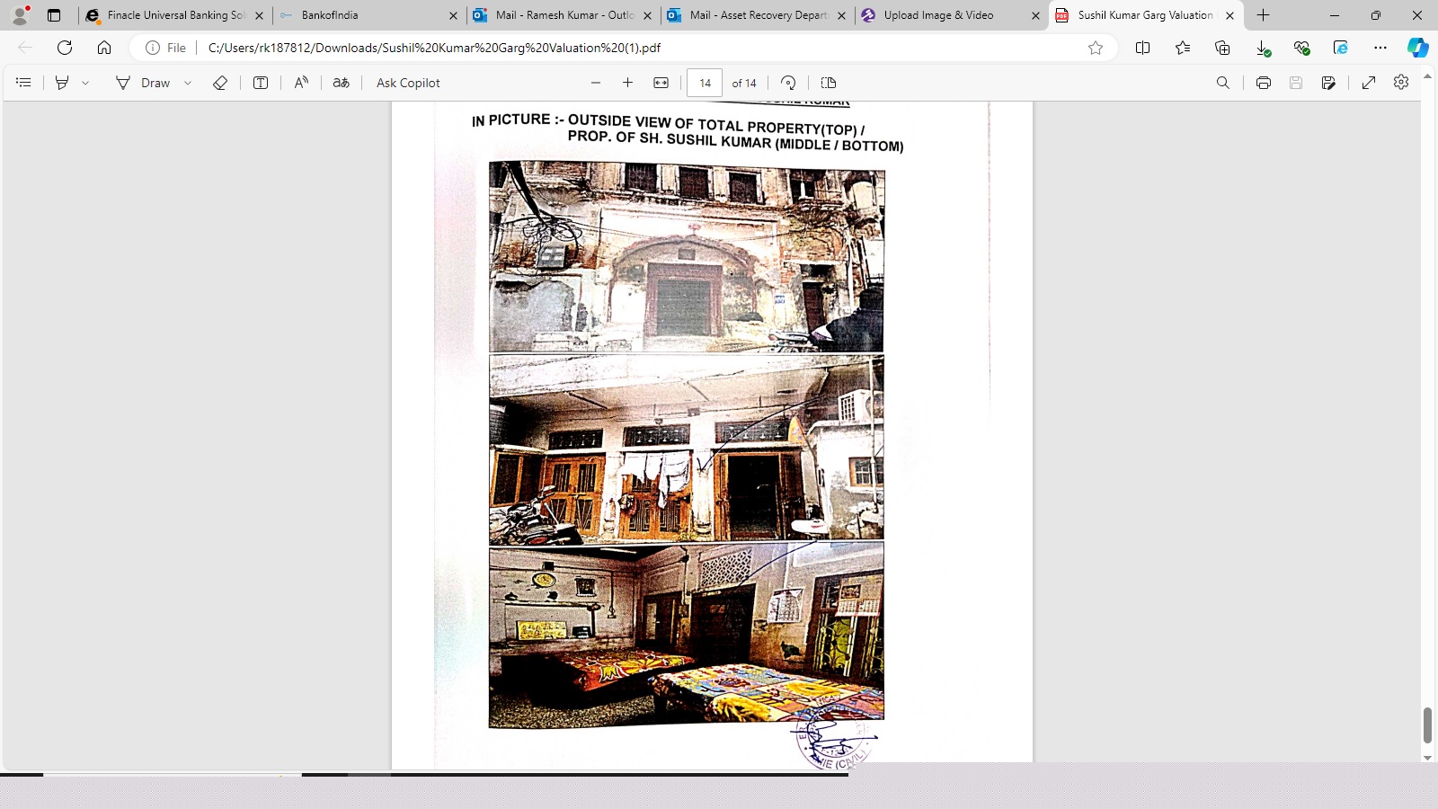Open split screen view
This screenshot has height=809, width=1438.
point(1143,48)
